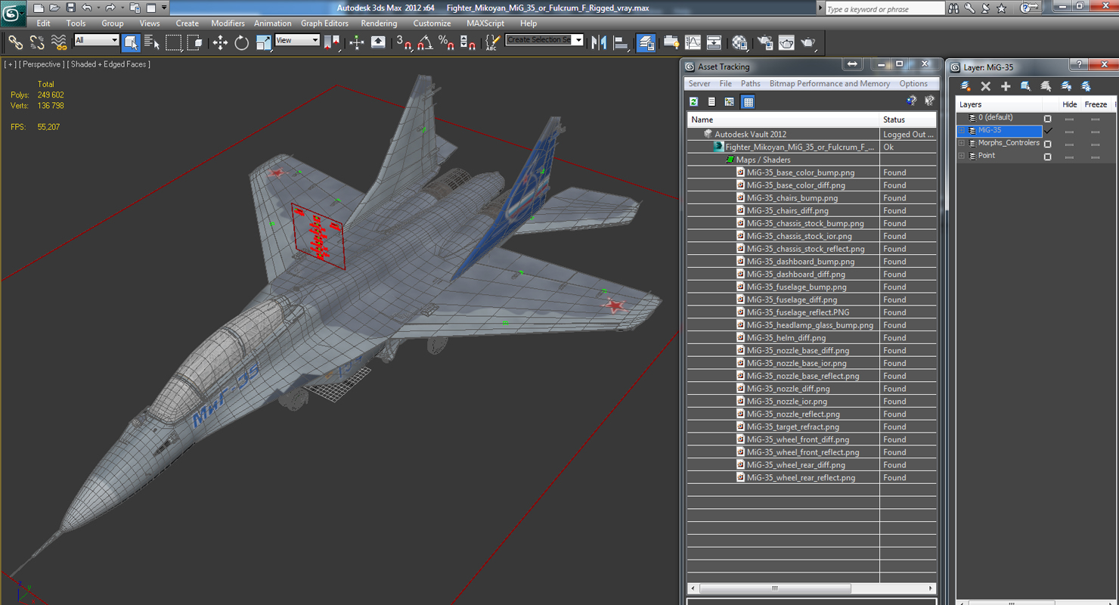Click the Freeze column header in Layers
This screenshot has width=1119, height=605.
tap(1096, 104)
